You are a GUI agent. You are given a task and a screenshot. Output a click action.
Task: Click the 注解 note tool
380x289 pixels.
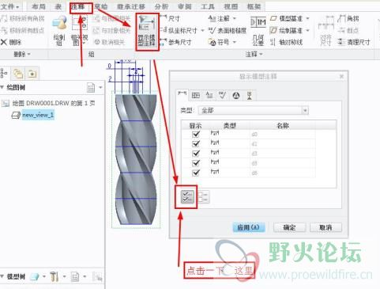(x=219, y=18)
